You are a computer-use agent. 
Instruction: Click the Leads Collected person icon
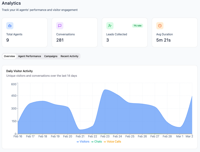pyautogui.click(x=109, y=26)
